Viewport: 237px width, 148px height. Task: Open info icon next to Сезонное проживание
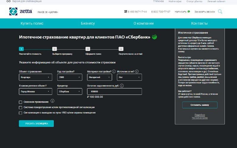pos(52,101)
